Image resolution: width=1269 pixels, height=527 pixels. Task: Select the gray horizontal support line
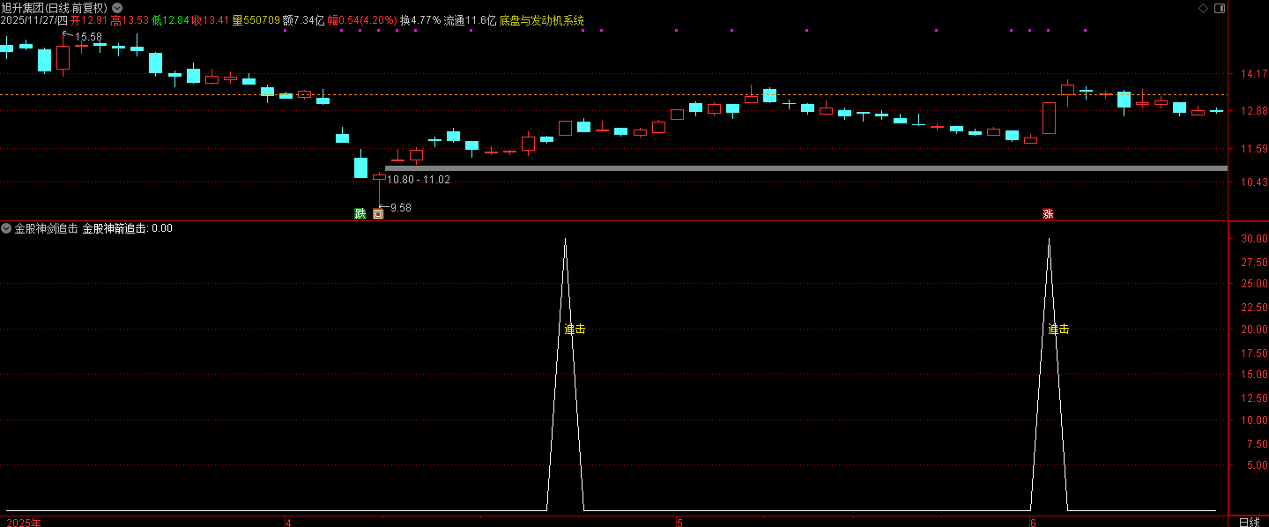[805, 167]
